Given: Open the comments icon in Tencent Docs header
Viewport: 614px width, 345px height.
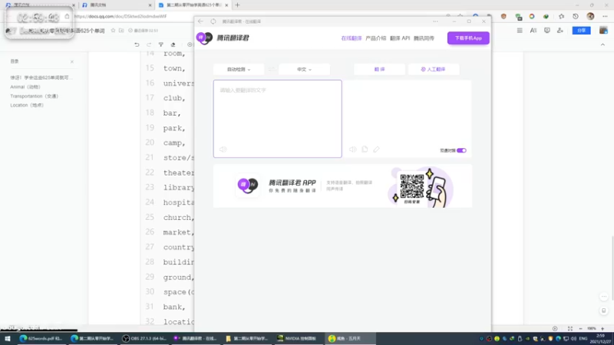Looking at the screenshot, I should point(547,31).
